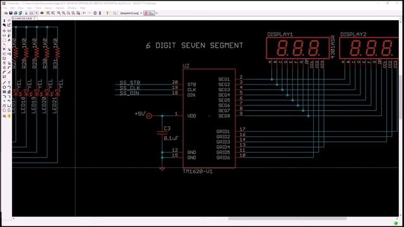Click the highlighted pink toolbar button

click(x=149, y=13)
